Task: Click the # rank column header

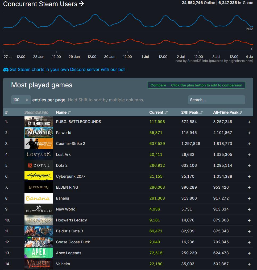Action: coord(6,112)
